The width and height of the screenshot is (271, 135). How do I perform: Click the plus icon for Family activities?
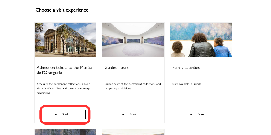191,114
